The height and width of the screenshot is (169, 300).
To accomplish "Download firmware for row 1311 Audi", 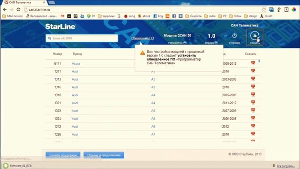I will [x=253, y=71].
